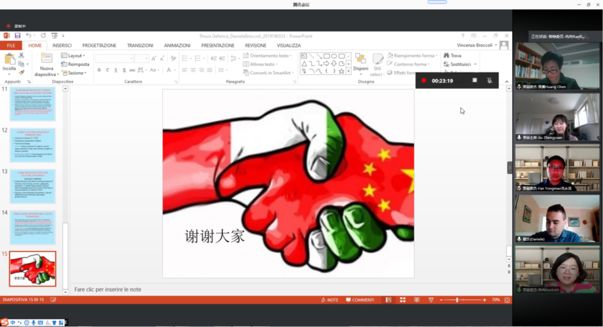Click the Save icon in quick access toolbar
The height and width of the screenshot is (327, 603).
(x=17, y=36)
